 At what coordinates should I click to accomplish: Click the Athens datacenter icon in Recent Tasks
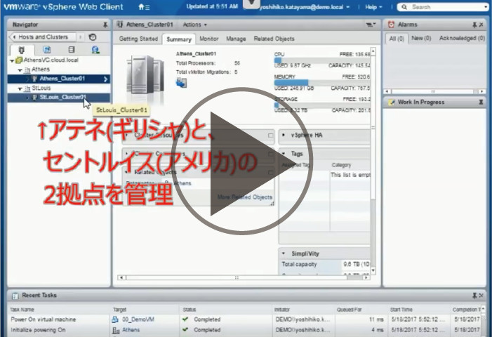click(116, 330)
